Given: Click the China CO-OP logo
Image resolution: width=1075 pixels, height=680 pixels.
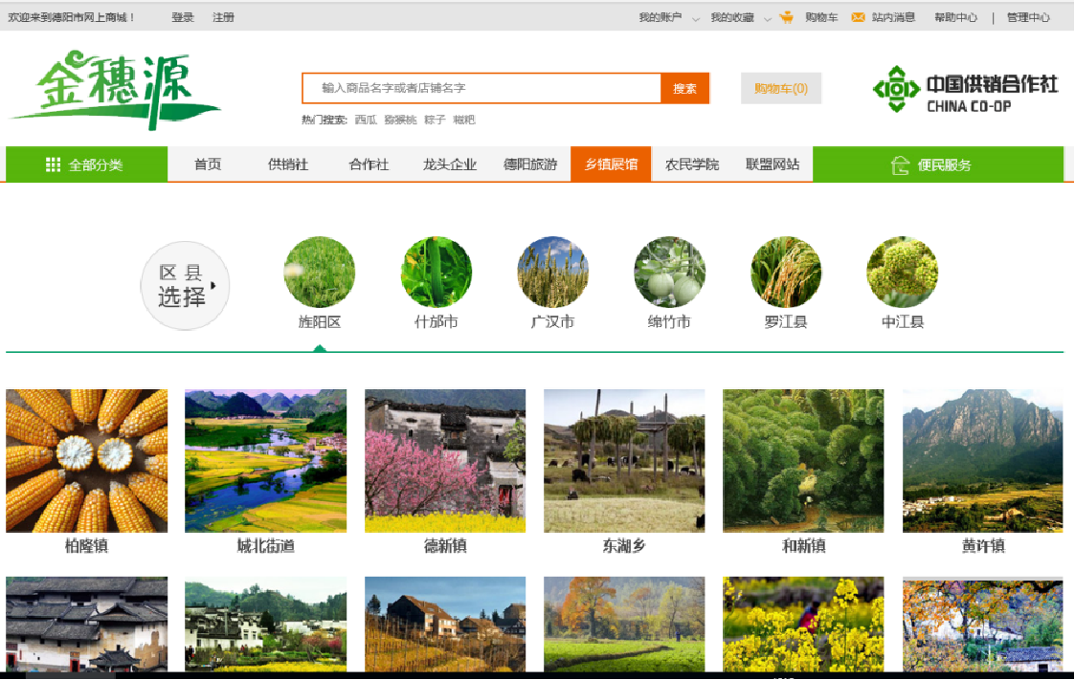Looking at the screenshot, I should (965, 90).
